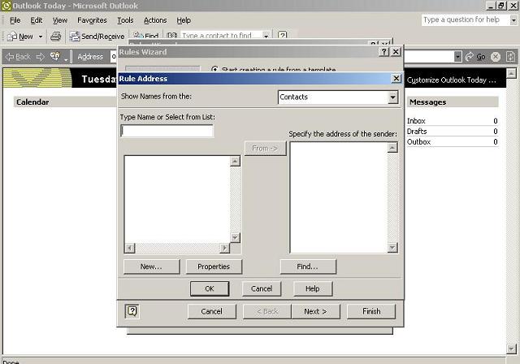Click Help in the Rule Address dialog
The width and height of the screenshot is (520, 364).
pos(313,288)
